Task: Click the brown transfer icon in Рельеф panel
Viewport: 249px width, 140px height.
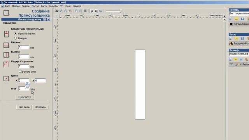Action: pos(246,59)
